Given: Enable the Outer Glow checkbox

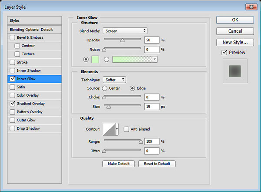Looking at the screenshot, I should tap(12, 120).
